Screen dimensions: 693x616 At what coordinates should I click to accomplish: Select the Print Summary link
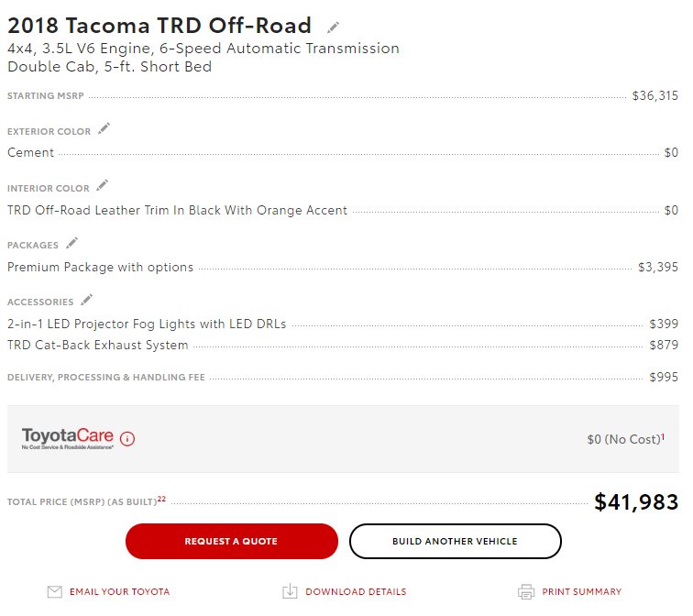[581, 591]
